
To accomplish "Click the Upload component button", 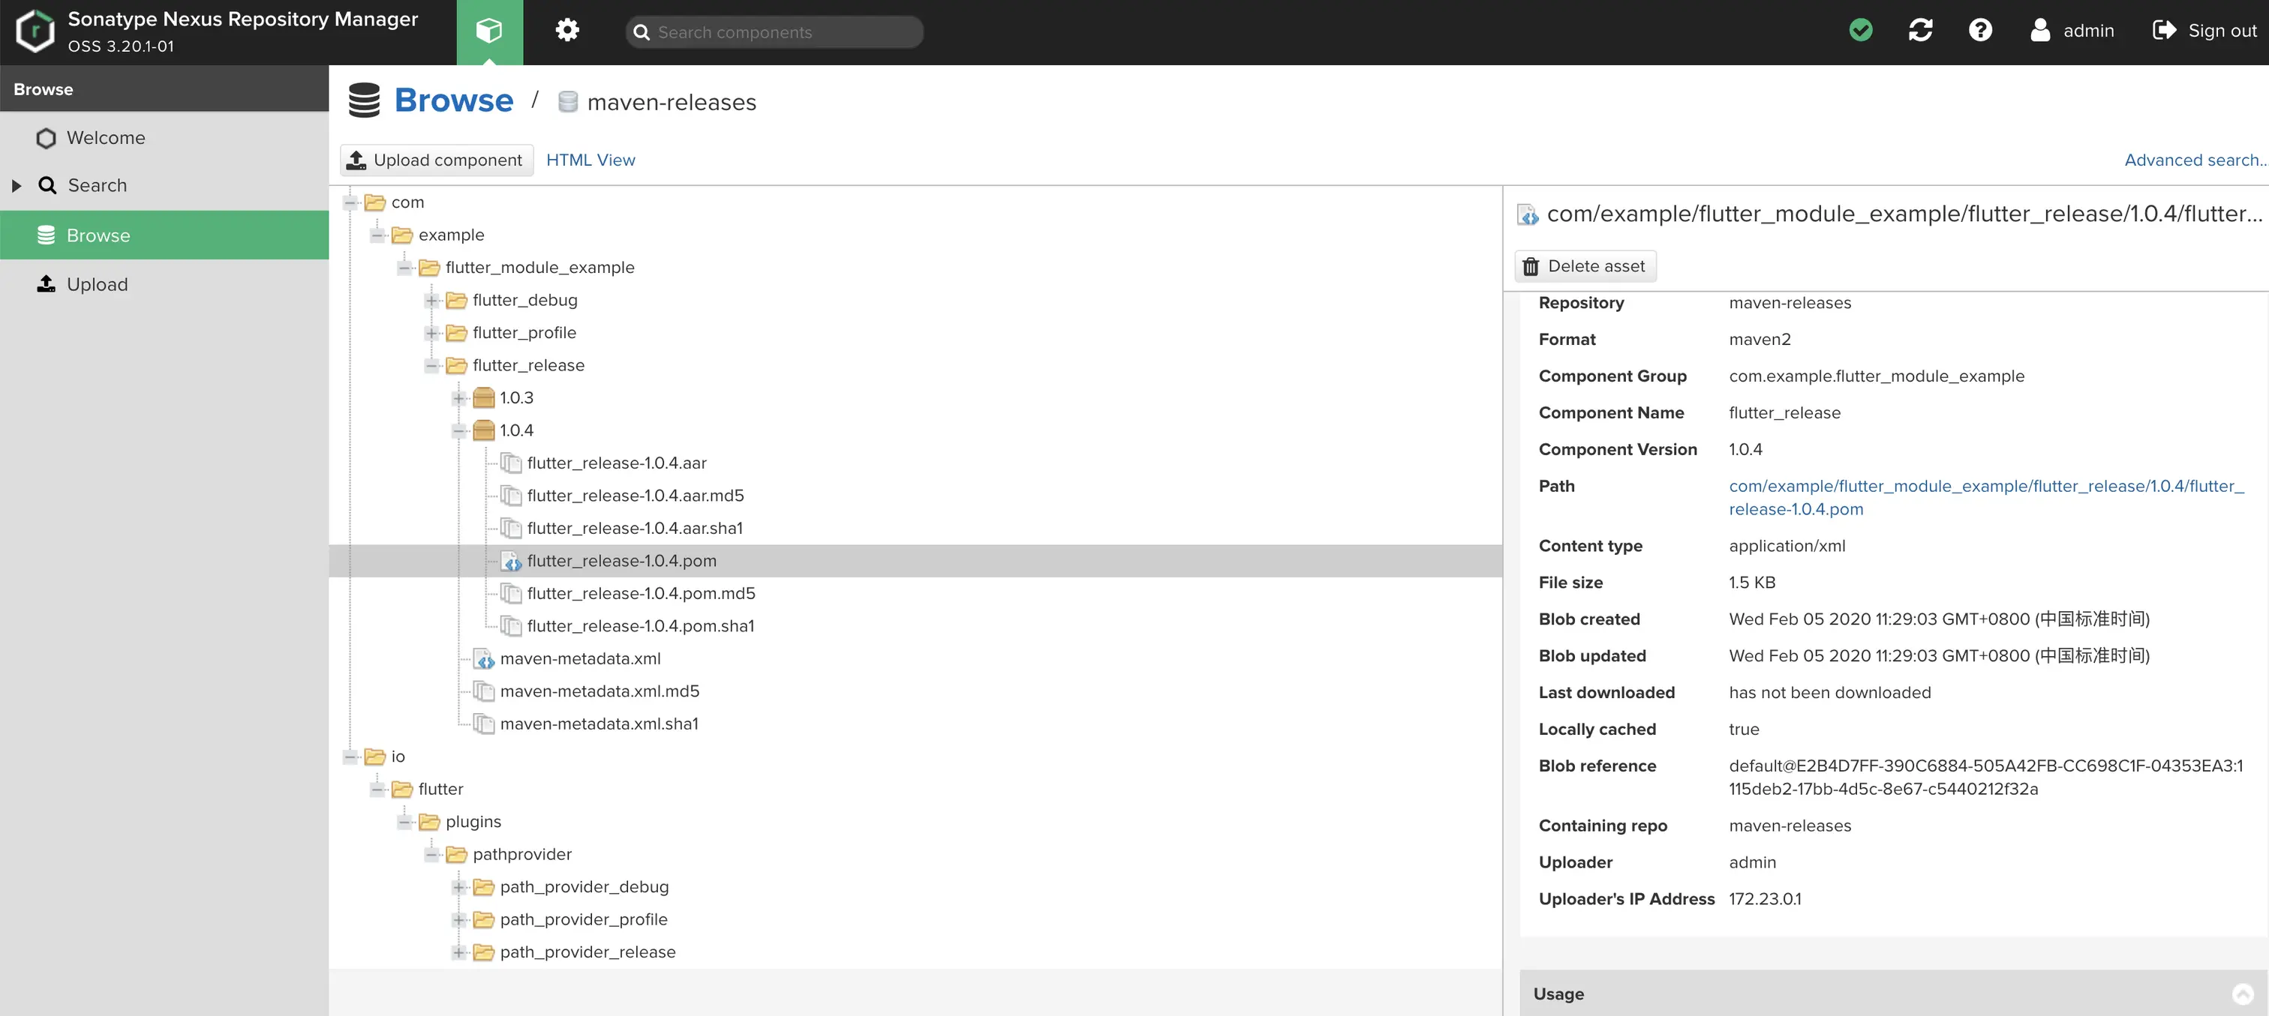I will [x=437, y=160].
